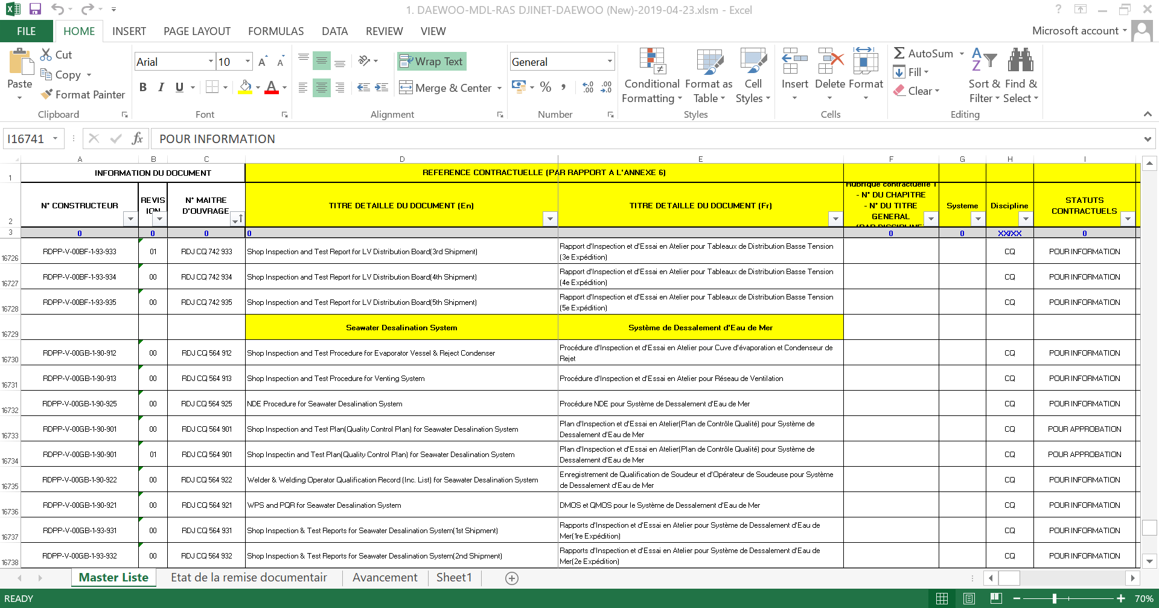This screenshot has height=608, width=1159.
Task: Redo the last undone action
Action: (88, 9)
